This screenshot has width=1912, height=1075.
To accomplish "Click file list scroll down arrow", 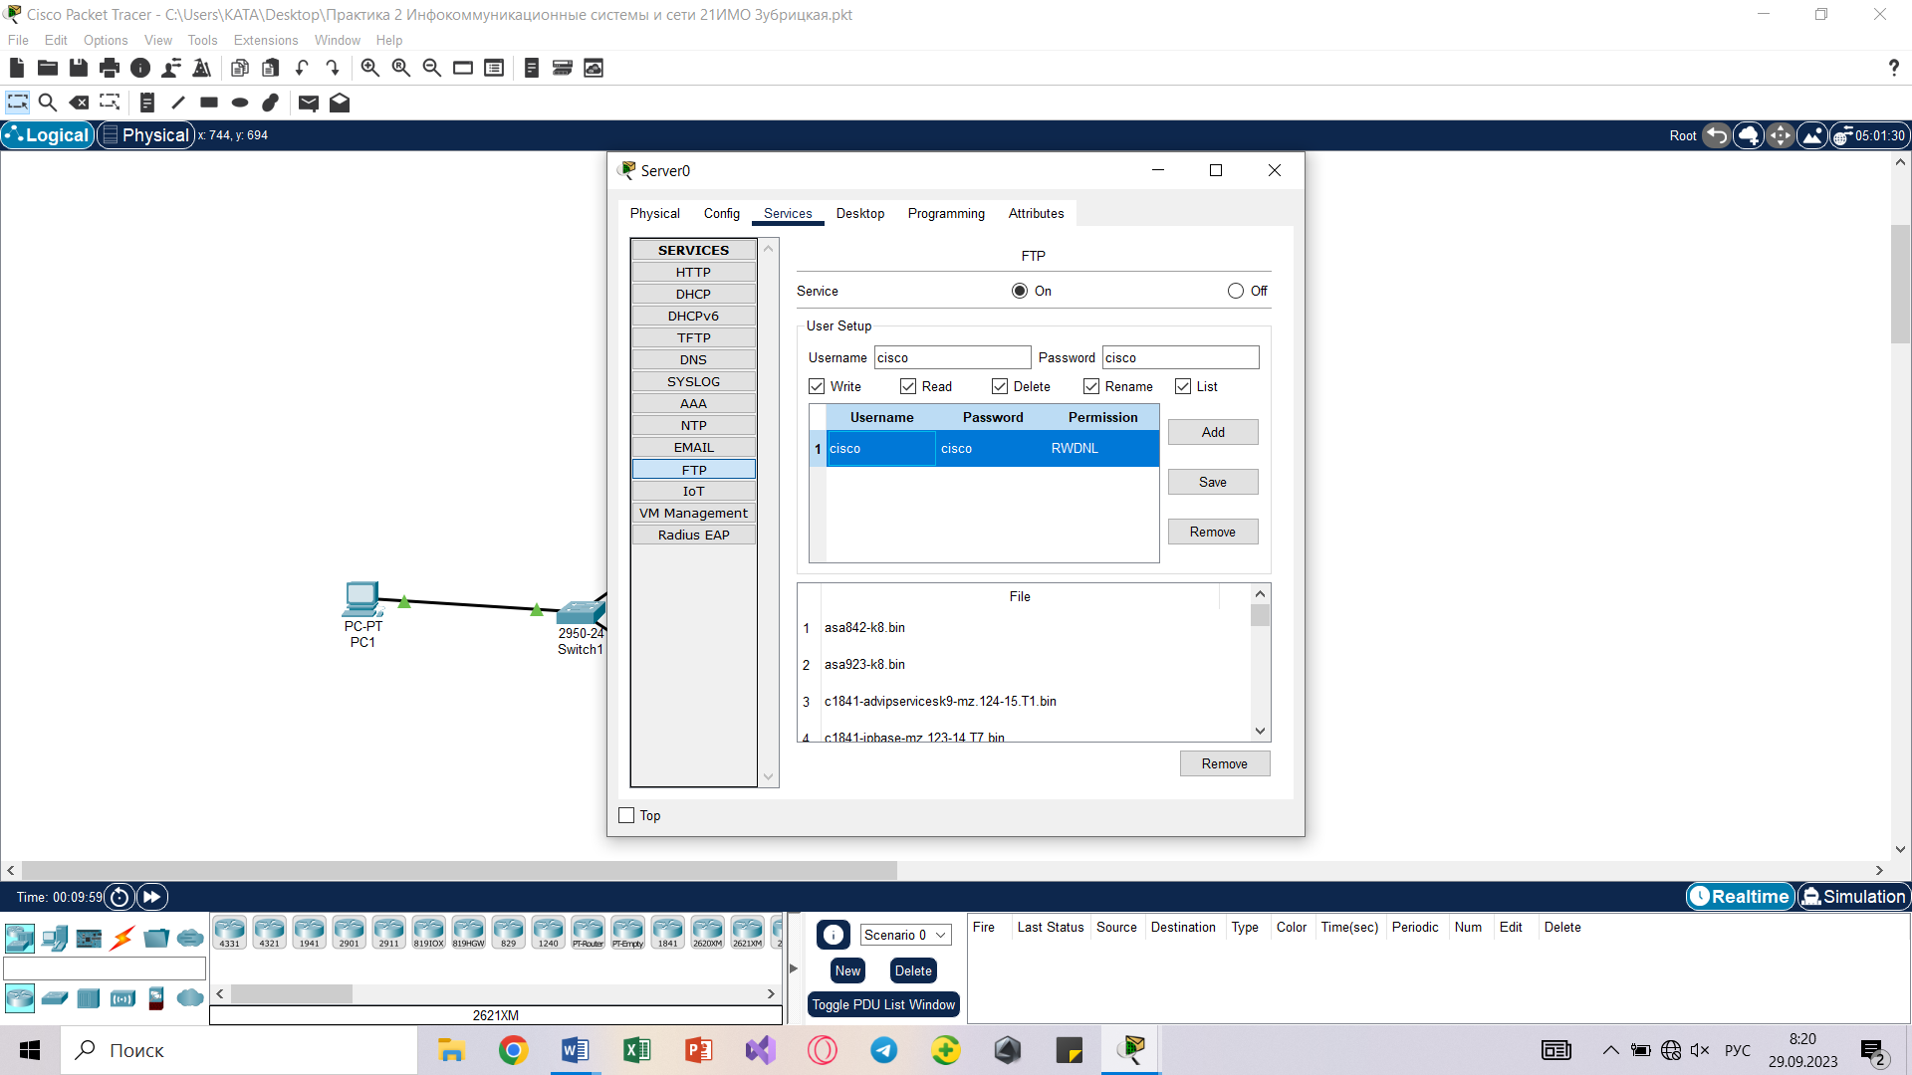I will (1260, 732).
